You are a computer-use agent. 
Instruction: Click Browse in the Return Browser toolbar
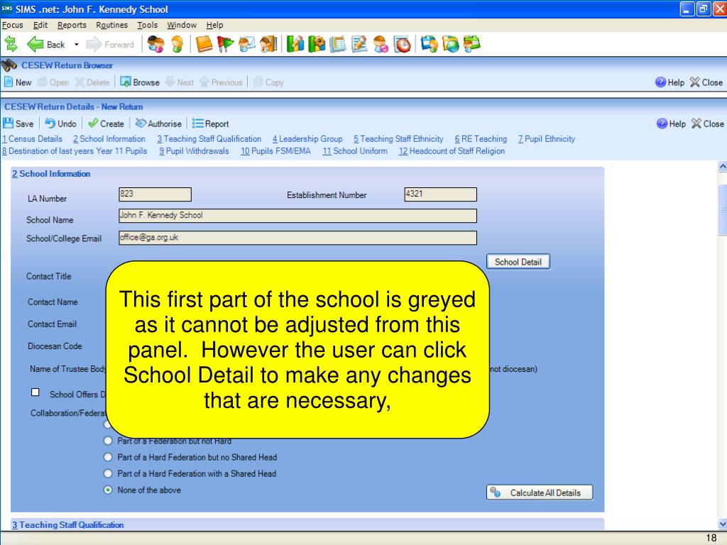coord(140,82)
